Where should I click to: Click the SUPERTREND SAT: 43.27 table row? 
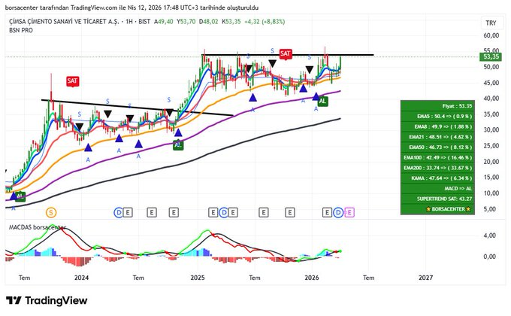pyautogui.click(x=437, y=199)
